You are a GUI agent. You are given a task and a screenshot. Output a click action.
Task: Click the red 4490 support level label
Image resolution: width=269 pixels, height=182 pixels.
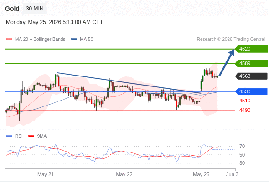pyautogui.click(x=245, y=110)
